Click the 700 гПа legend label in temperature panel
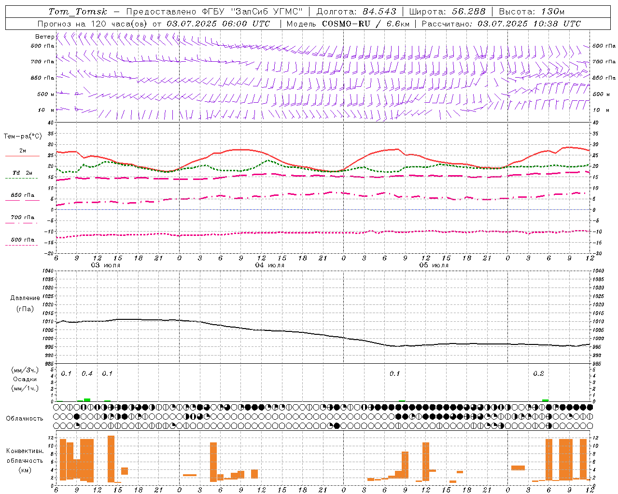This screenshot has width=618, height=494. coord(22,218)
